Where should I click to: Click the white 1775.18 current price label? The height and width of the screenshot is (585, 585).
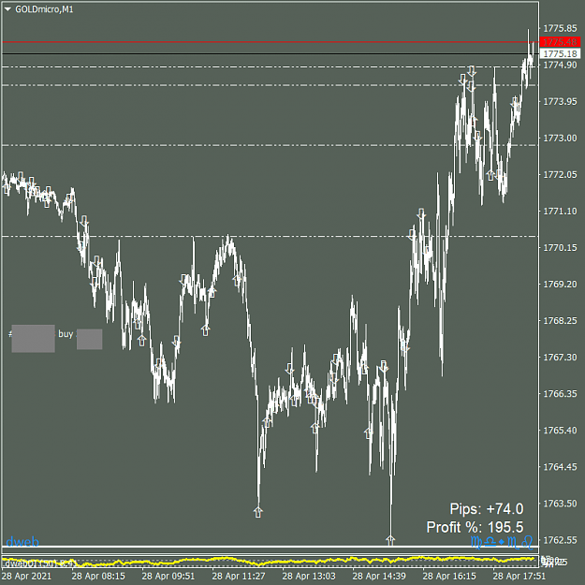[560, 53]
